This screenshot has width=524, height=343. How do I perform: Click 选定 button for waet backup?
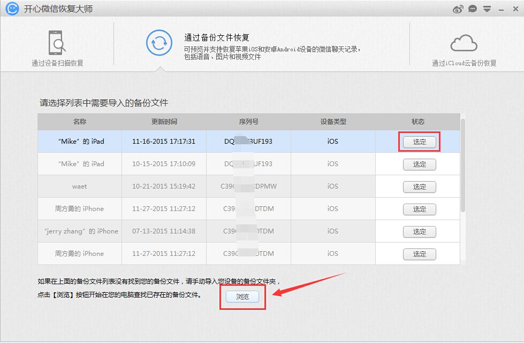coord(419,187)
